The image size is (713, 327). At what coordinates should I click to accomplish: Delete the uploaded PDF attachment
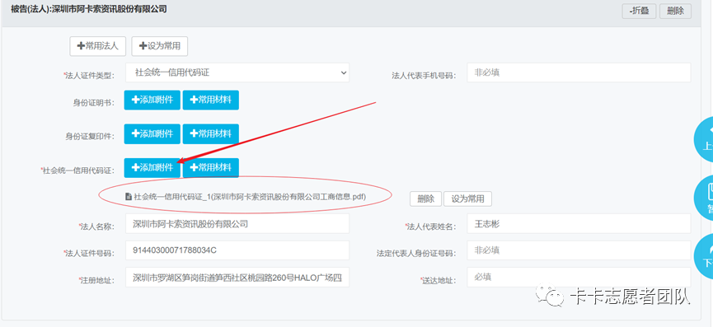(x=425, y=199)
